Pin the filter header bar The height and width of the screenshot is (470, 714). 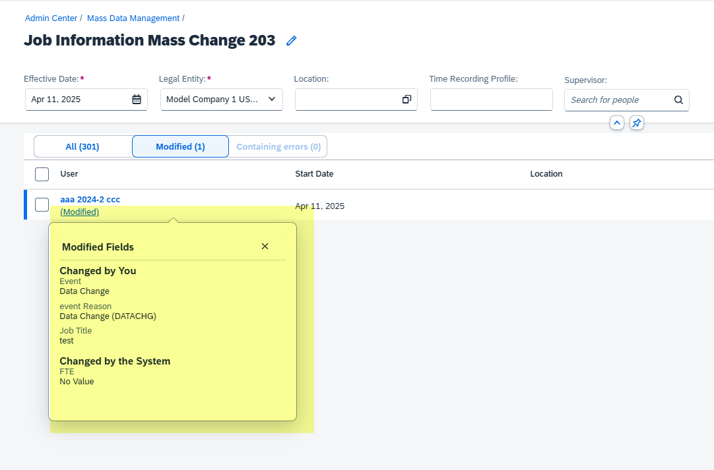[x=637, y=123]
